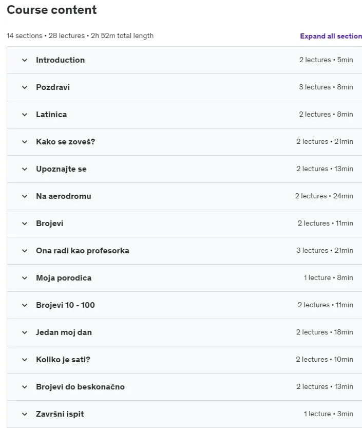
Task: Click the Završni ispit section heading
Action: click(60, 414)
